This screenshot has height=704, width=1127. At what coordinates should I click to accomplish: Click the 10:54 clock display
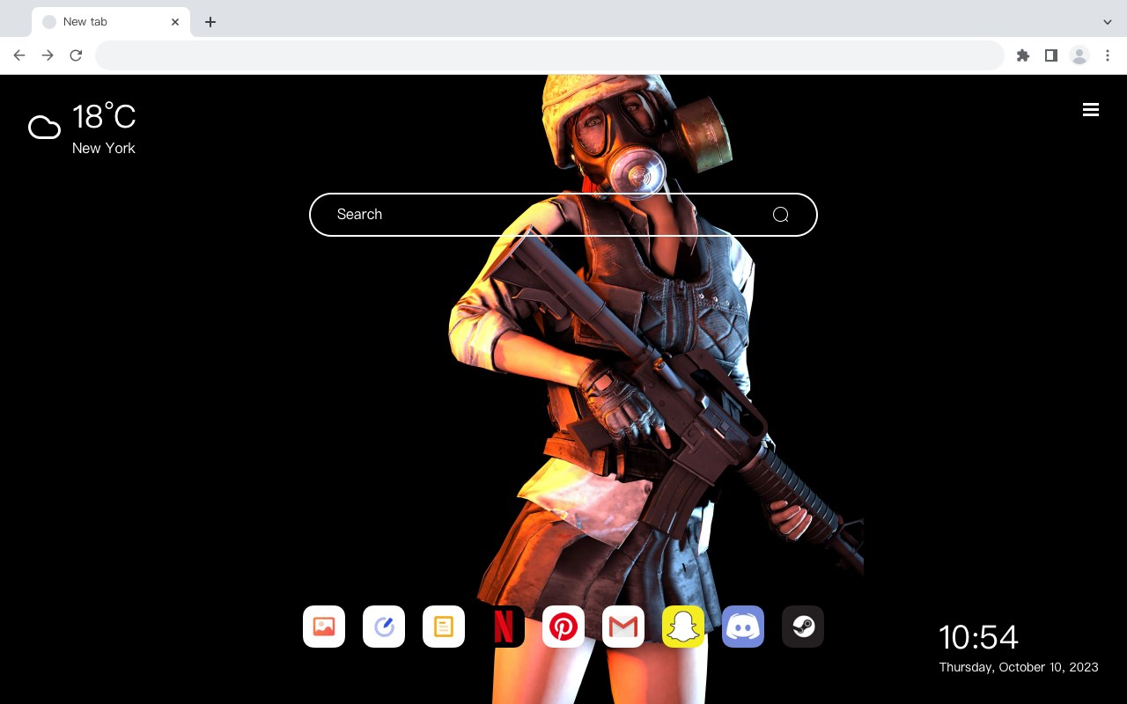pyautogui.click(x=978, y=637)
